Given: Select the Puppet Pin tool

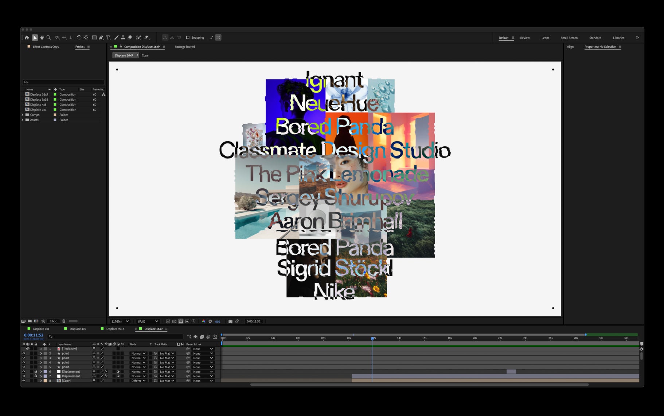Looking at the screenshot, I should click(x=147, y=38).
